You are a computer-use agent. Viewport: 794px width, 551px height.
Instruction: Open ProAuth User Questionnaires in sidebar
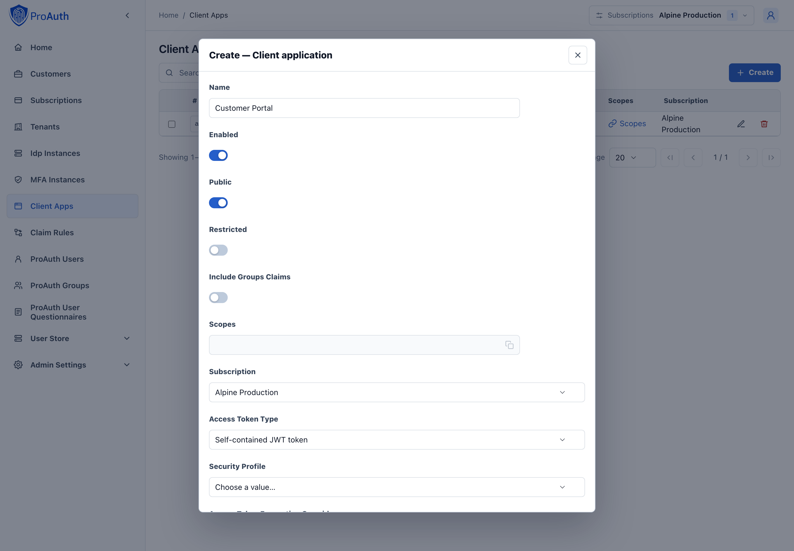[72, 312]
